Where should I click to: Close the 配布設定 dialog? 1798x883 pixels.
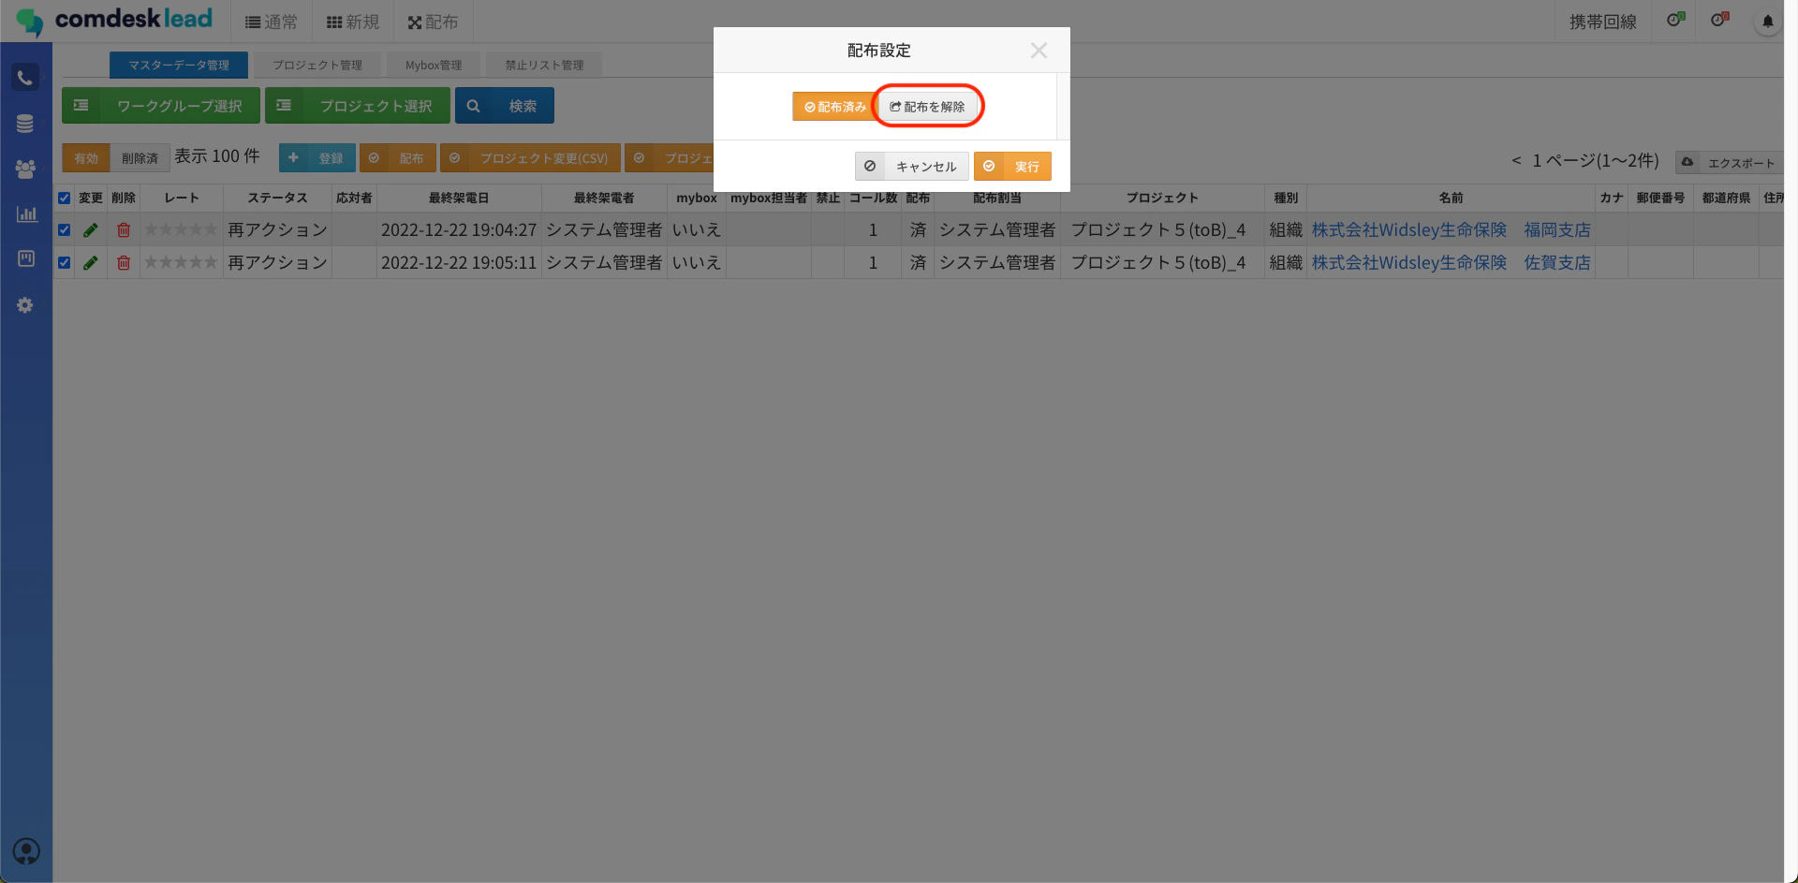tap(1039, 51)
